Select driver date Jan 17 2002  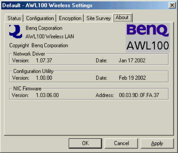point(132,60)
